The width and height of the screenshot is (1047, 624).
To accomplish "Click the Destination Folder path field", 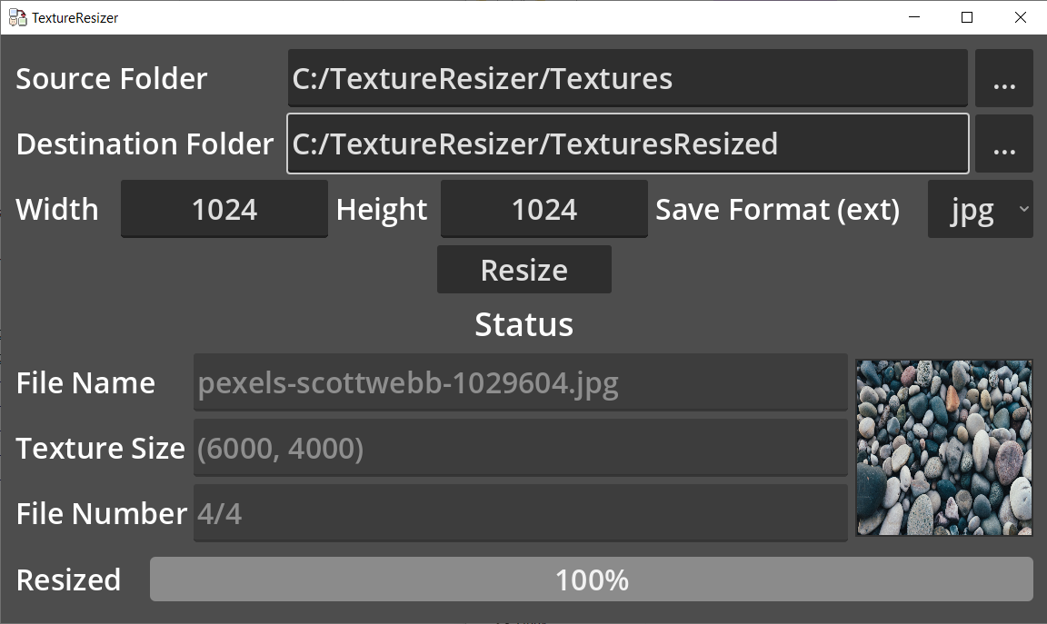I will pos(628,144).
